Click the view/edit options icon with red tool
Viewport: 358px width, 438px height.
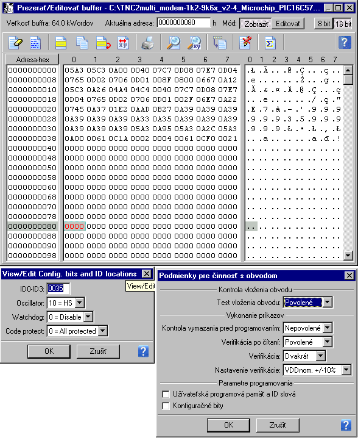click(245, 43)
